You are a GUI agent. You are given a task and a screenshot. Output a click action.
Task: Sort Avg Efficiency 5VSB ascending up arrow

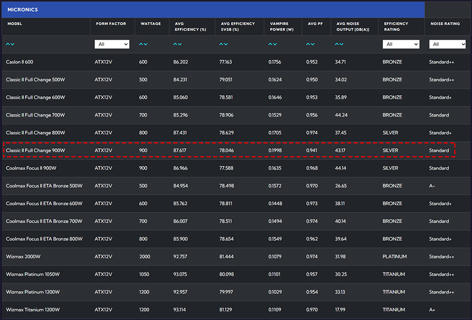(221, 44)
